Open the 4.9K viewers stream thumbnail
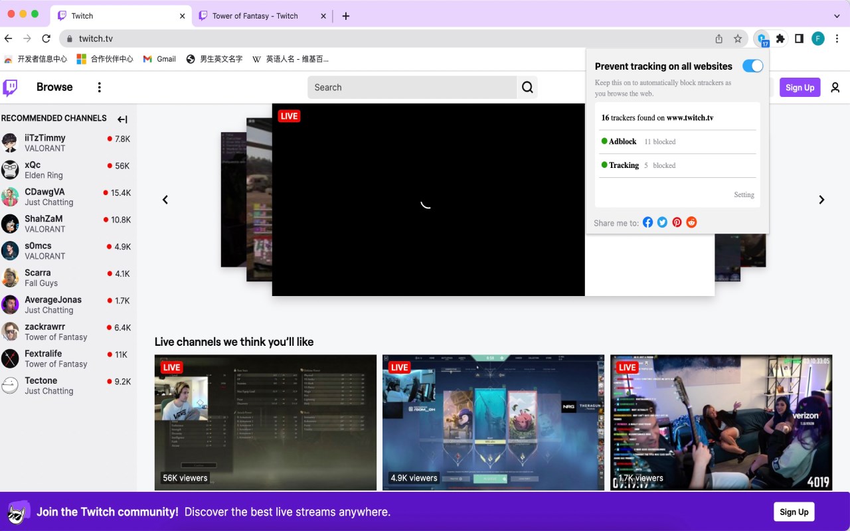Screen dimensions: 850x531 click(x=493, y=423)
